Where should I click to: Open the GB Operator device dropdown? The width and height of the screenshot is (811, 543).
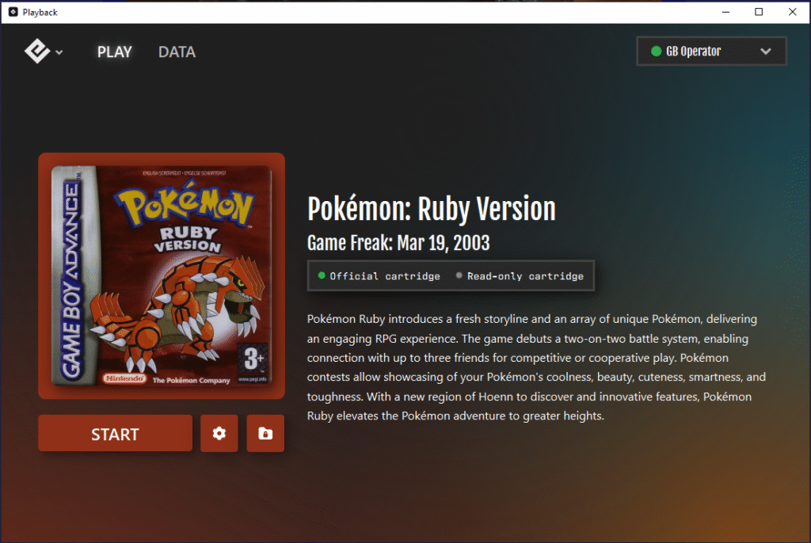point(710,51)
